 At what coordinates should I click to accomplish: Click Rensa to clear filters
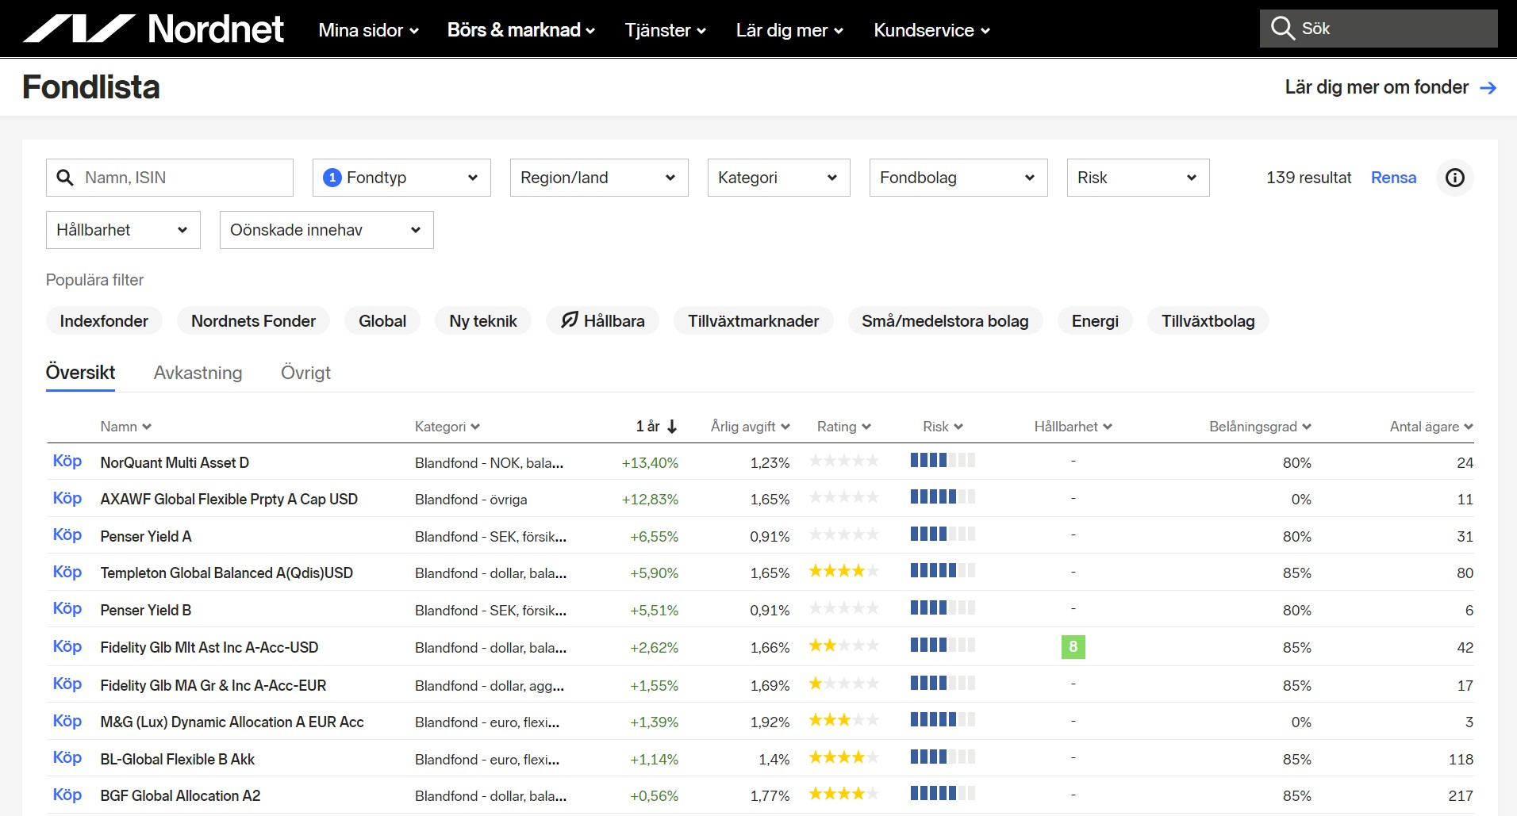(x=1393, y=178)
